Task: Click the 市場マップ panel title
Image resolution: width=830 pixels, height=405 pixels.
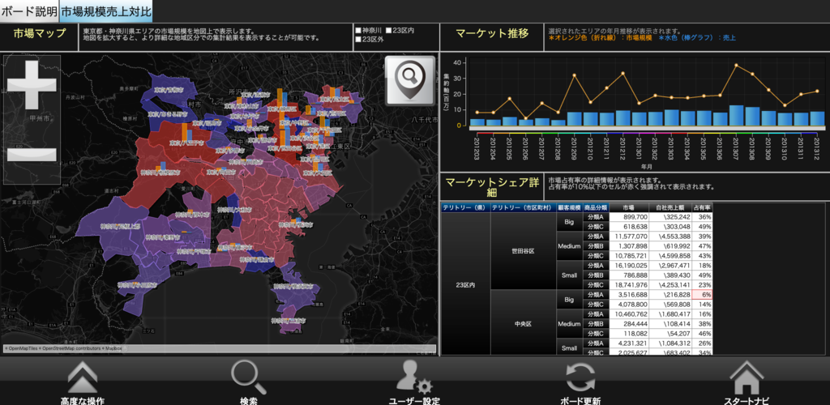Action: (x=39, y=34)
